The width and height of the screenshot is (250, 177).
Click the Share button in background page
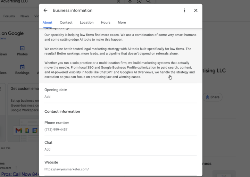[x=212, y=97]
